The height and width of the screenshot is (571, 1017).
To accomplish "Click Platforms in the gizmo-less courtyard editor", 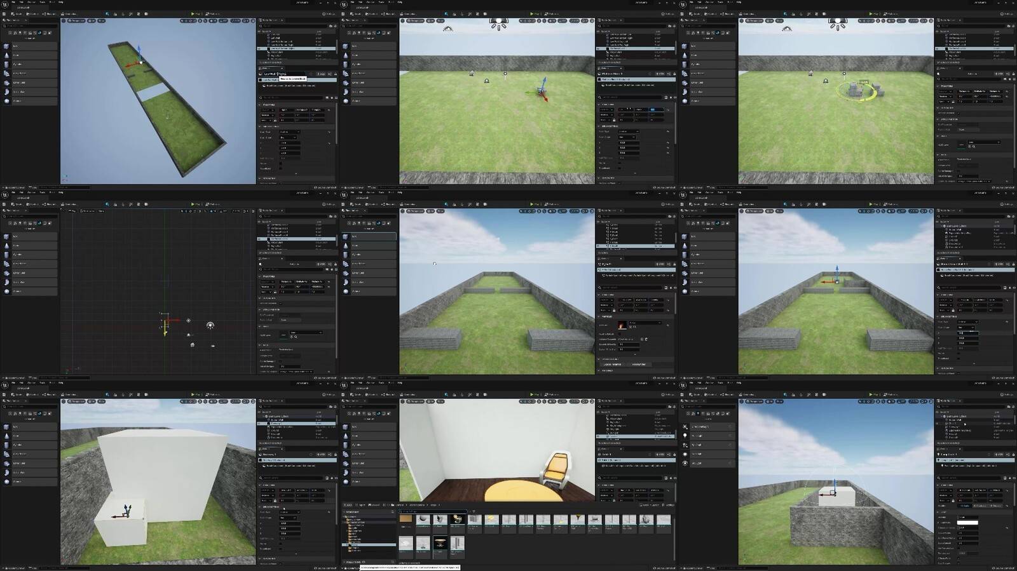I will click(551, 204).
